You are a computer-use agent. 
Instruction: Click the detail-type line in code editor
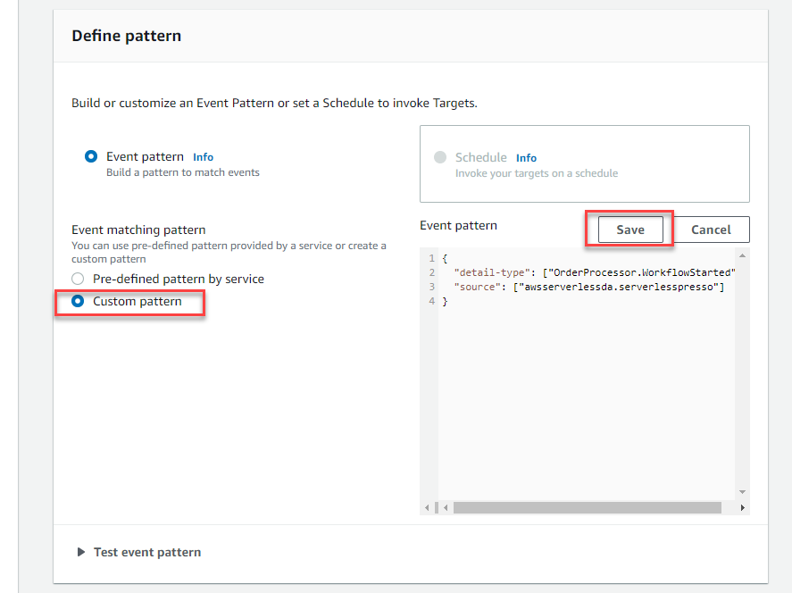pyautogui.click(x=594, y=272)
